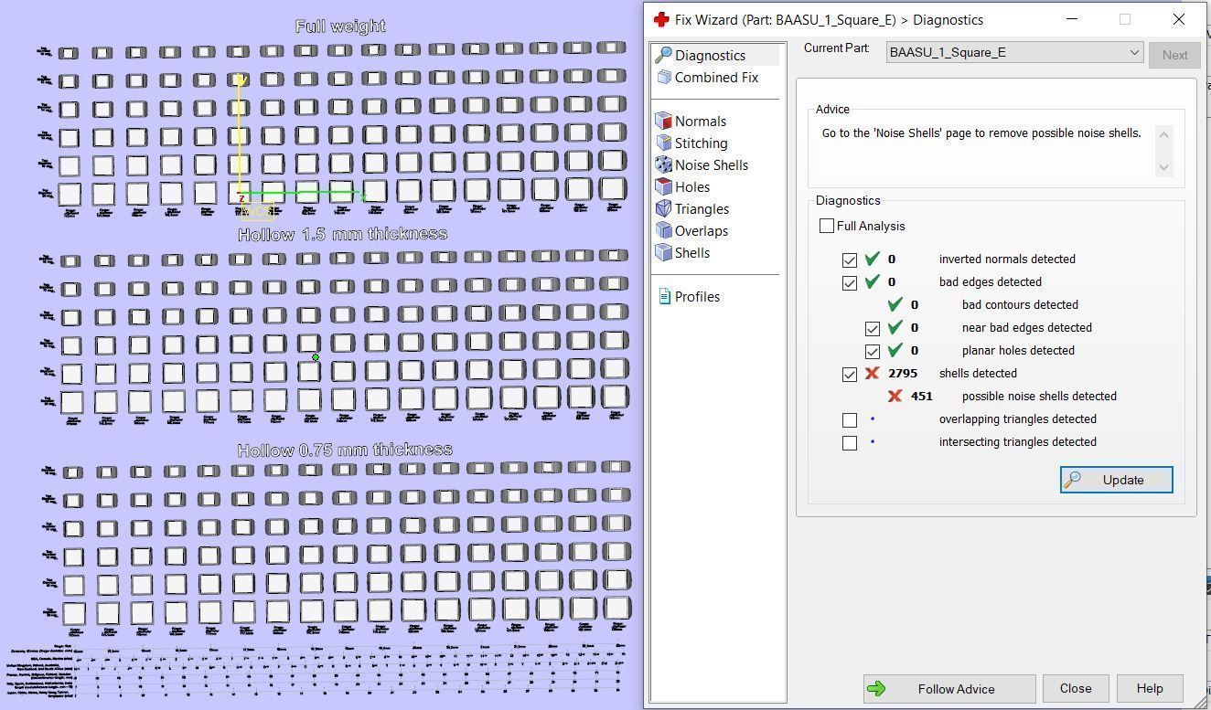The image size is (1211, 710).
Task: Click 'possible noise shells detected' text
Action: pos(1039,396)
